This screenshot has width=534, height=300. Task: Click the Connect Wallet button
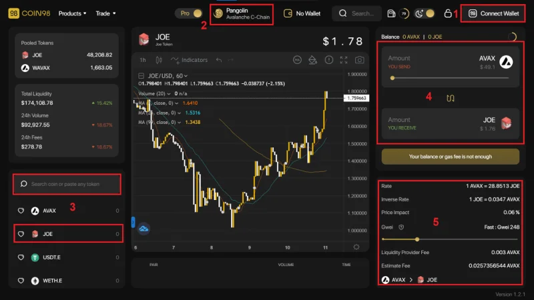click(x=493, y=13)
